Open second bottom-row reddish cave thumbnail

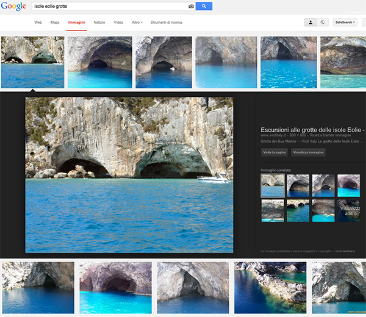coord(115,288)
